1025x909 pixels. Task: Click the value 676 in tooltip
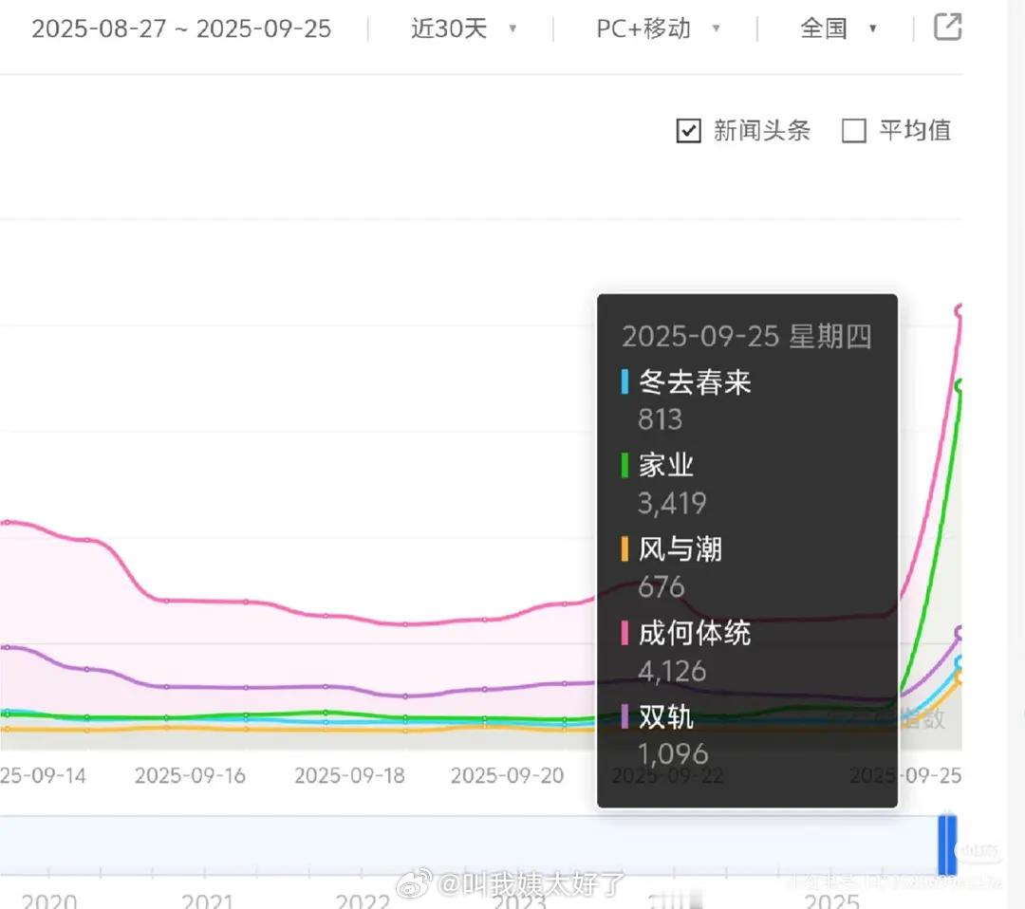(662, 586)
